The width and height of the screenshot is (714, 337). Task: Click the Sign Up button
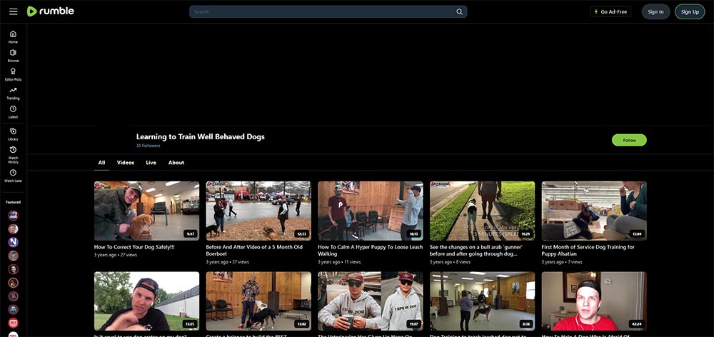click(690, 12)
